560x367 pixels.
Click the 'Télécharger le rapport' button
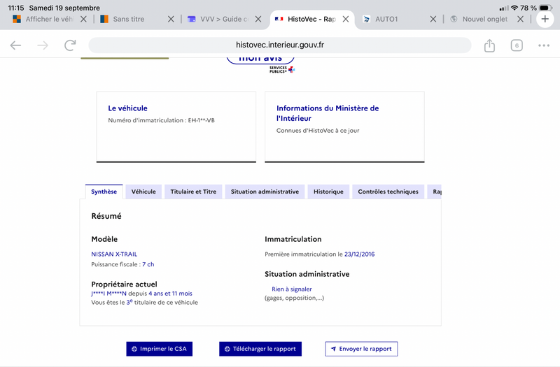(260, 349)
